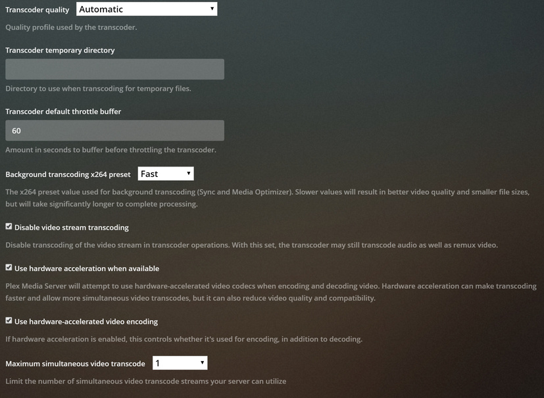Click 'Disable transcoding of the video stream' description
The height and width of the screenshot is (398, 544).
pyautogui.click(x=251, y=245)
